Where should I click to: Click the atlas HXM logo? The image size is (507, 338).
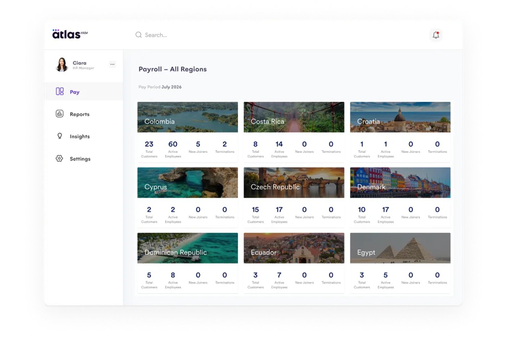click(x=70, y=34)
